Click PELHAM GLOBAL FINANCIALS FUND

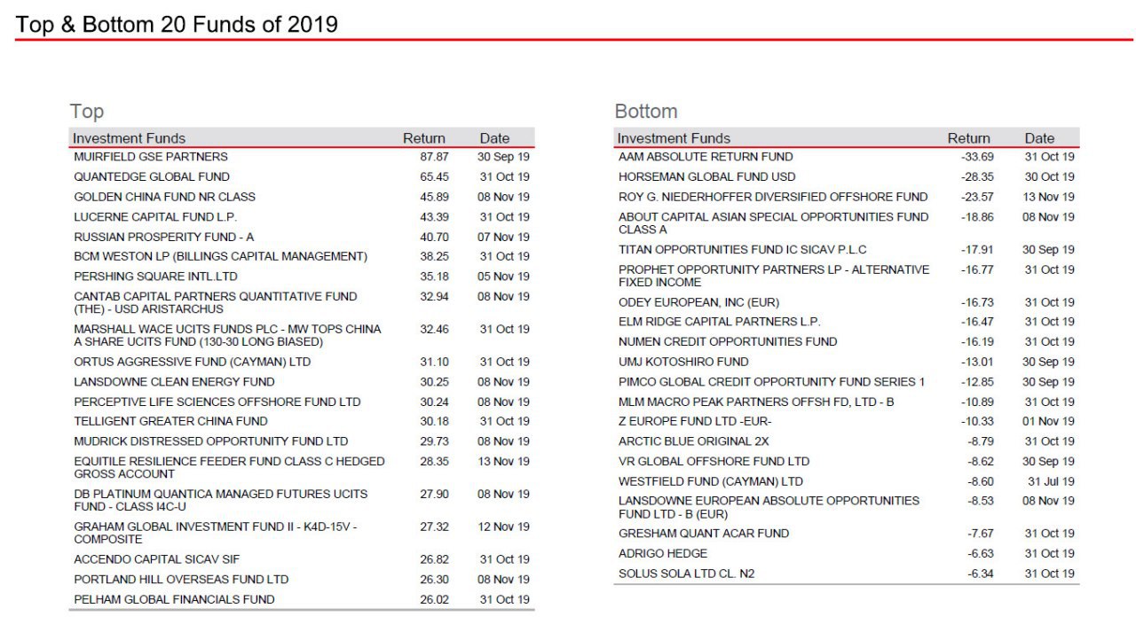(174, 599)
